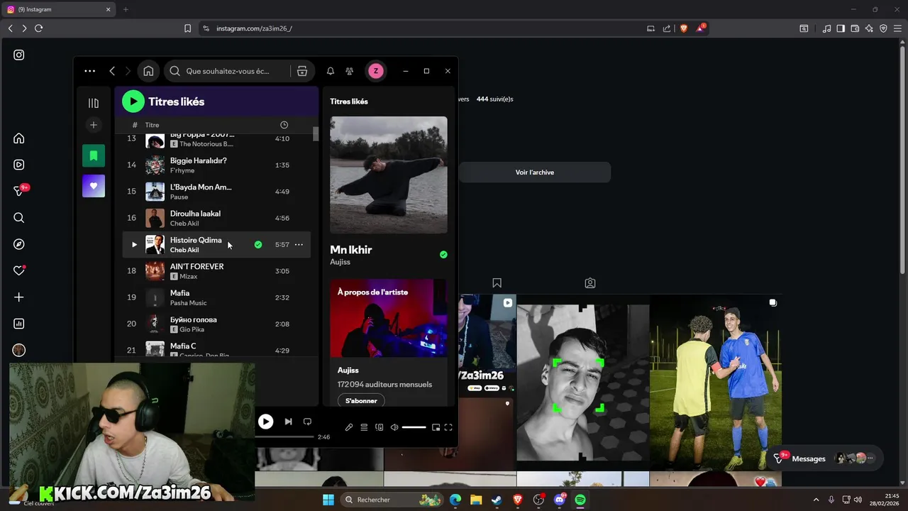The image size is (908, 511).
Task: Go to Instagram Home icon
Action: (x=19, y=138)
